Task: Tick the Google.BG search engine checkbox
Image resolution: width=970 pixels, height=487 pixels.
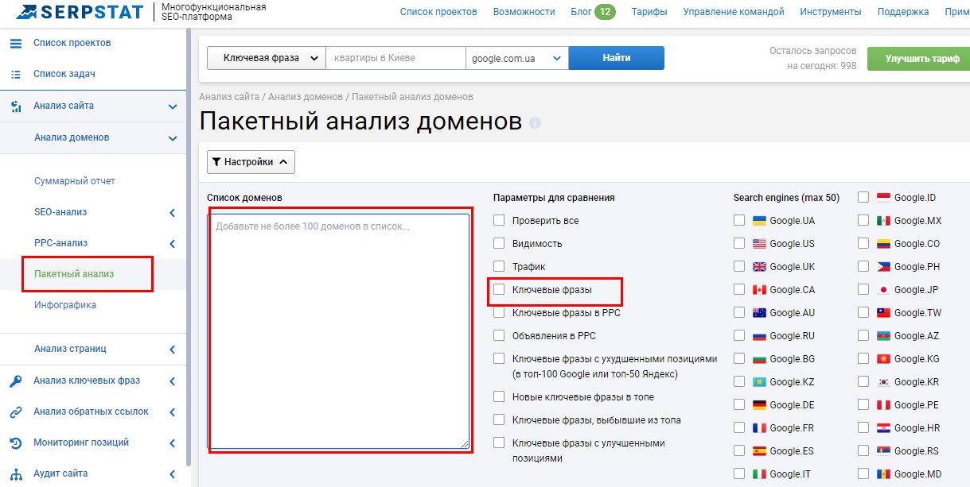Action: [x=739, y=359]
